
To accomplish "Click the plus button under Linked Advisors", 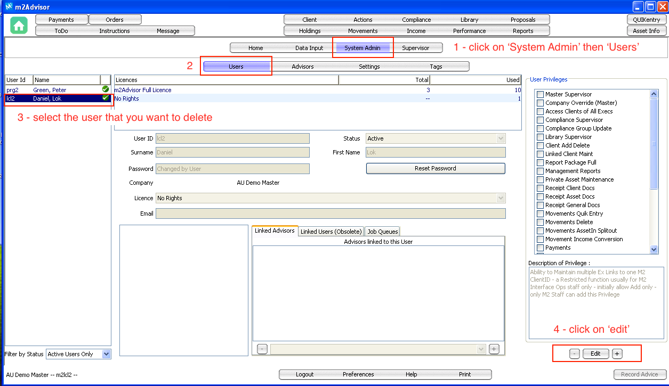I will [494, 349].
